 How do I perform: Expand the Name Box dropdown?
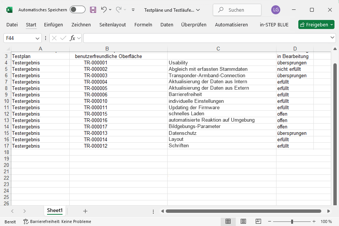click(x=38, y=38)
